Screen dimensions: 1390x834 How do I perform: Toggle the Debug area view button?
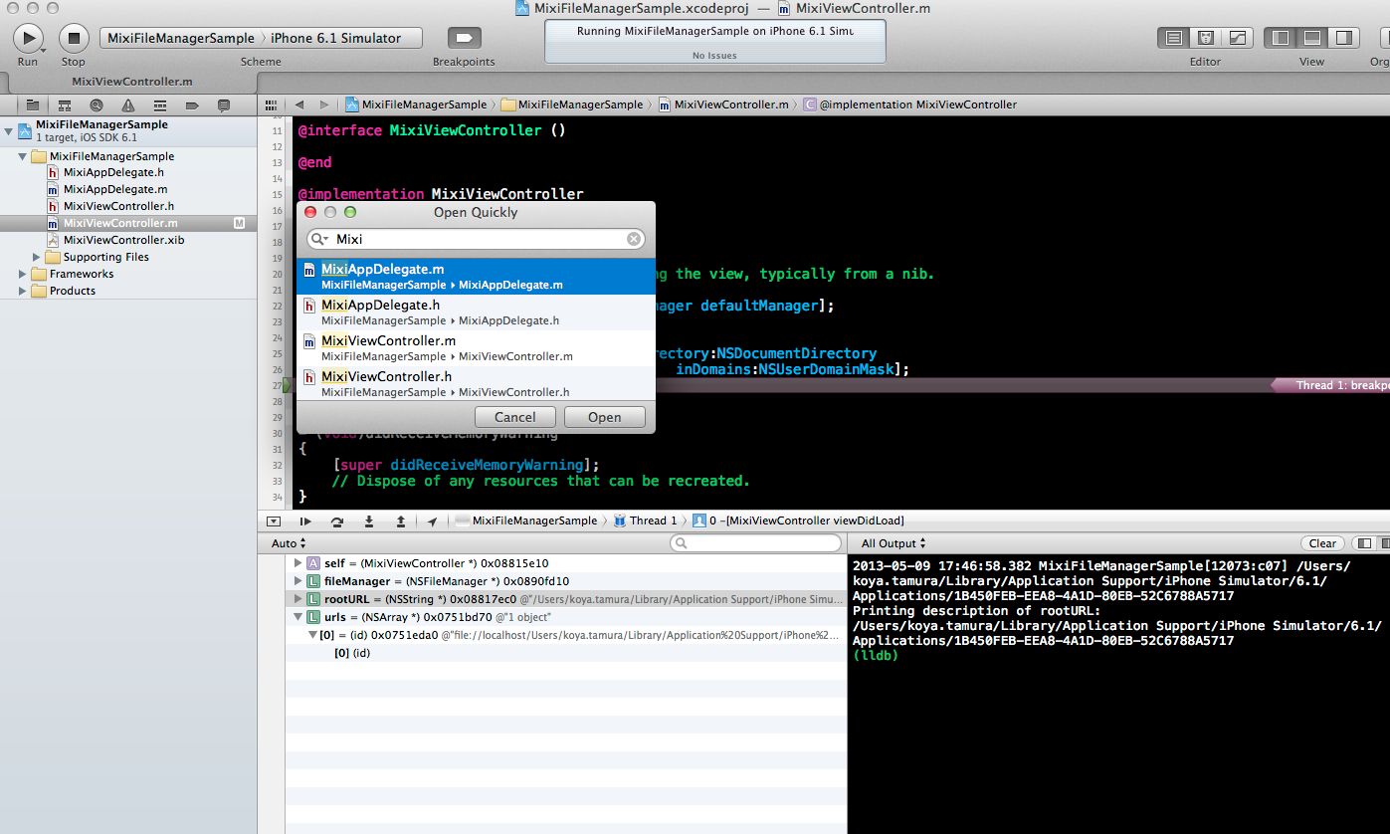1312,38
